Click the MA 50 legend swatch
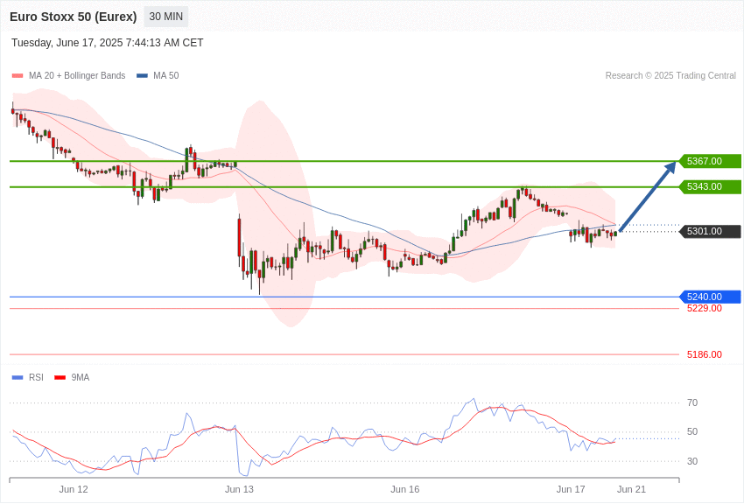This screenshot has height=504, width=744. tap(142, 76)
